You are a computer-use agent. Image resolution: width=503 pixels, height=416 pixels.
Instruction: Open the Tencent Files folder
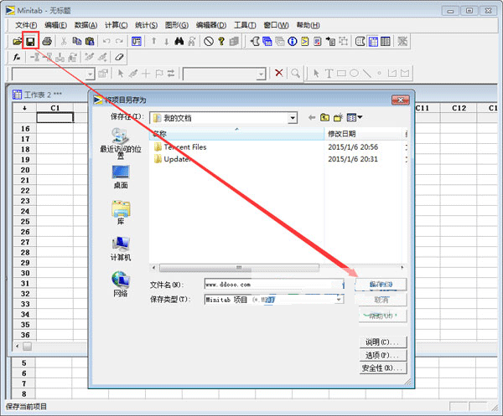pyautogui.click(x=180, y=147)
